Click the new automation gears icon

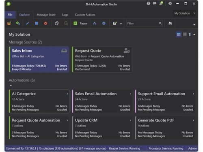click(18, 24)
